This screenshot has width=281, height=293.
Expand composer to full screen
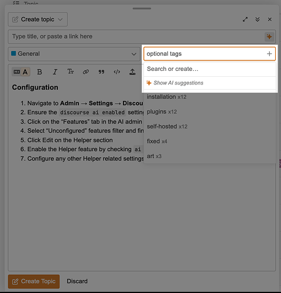pos(245,19)
